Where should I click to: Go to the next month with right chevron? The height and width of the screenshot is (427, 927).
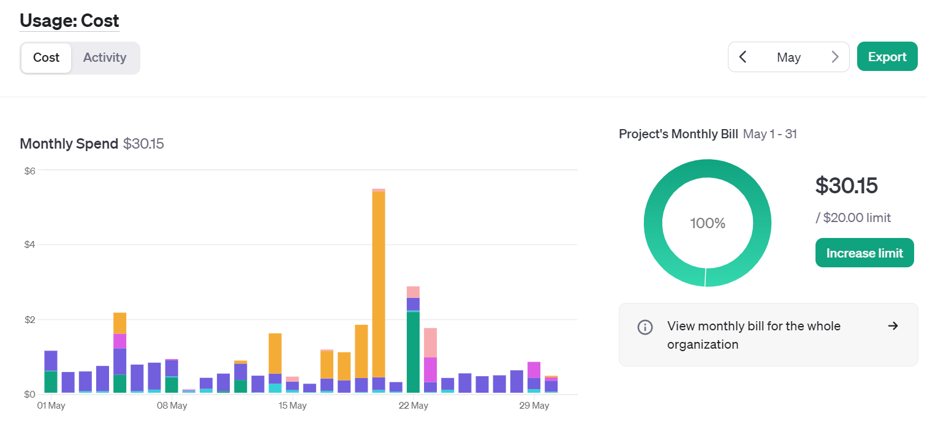point(834,57)
